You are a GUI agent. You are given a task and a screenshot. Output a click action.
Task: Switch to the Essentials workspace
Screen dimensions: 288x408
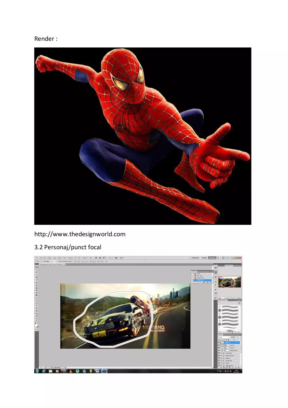195,258
